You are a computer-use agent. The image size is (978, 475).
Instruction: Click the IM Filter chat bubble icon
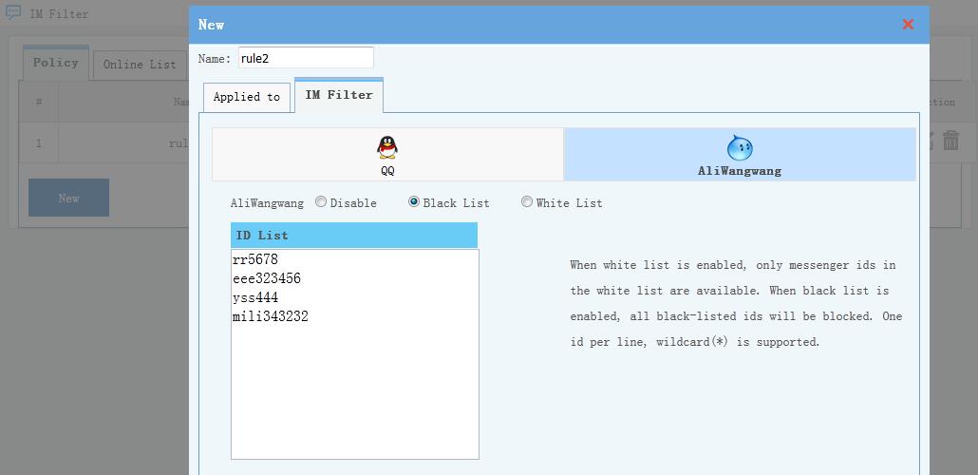13,12
